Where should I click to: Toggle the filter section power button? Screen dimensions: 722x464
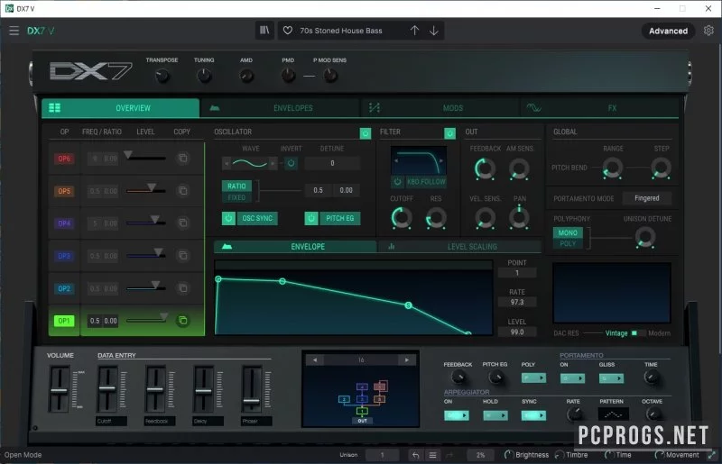click(449, 133)
